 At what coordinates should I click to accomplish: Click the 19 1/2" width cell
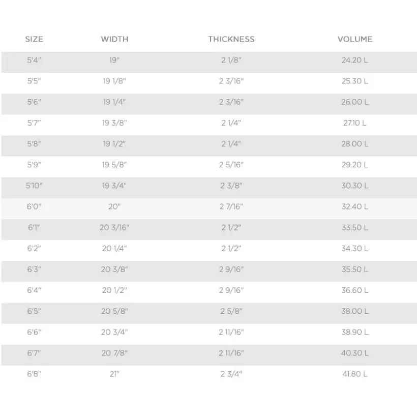pos(114,144)
